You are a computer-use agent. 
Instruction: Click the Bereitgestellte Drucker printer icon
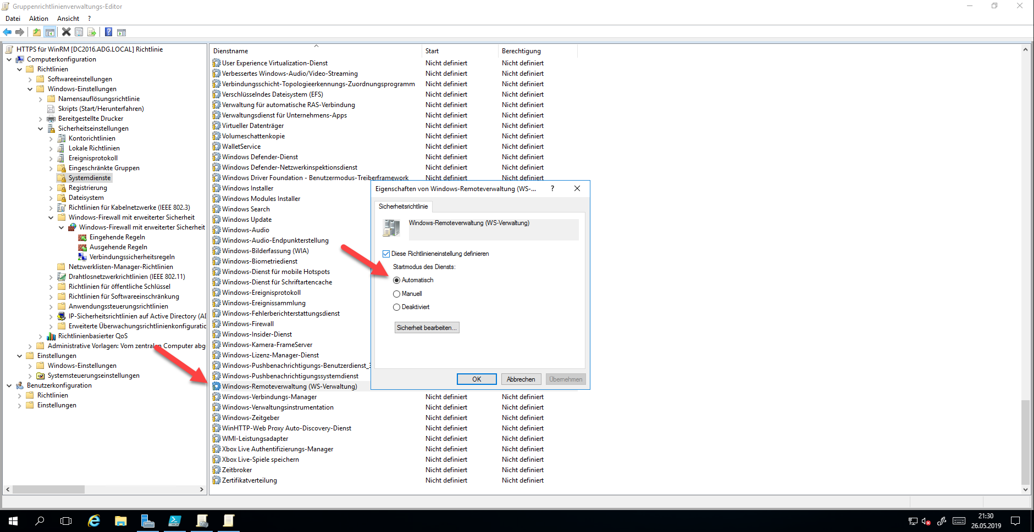coord(51,119)
